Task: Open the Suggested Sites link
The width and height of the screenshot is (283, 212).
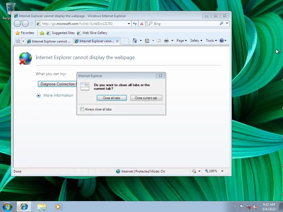Action: (61, 33)
